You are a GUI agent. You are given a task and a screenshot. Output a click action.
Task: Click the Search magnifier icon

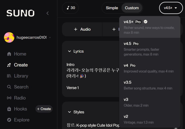pos(9,87)
